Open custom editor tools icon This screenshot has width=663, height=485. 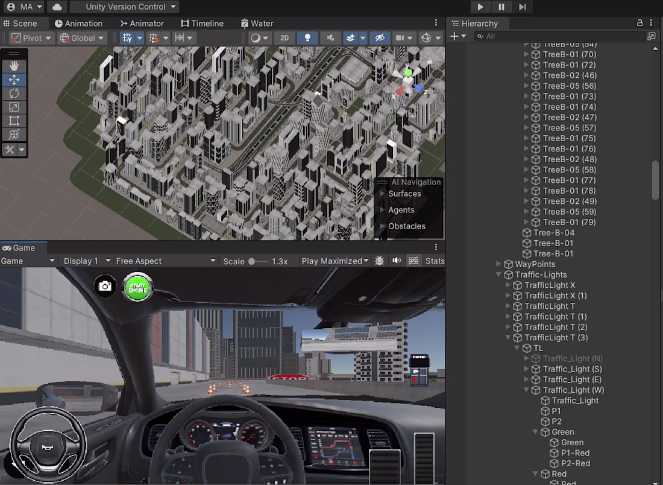10,150
